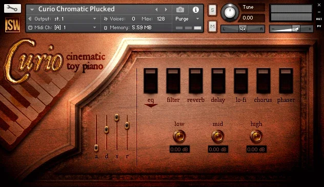Click the decay (d) slider handle
Viewport: 324px width, 187px height.
[x=107, y=130]
